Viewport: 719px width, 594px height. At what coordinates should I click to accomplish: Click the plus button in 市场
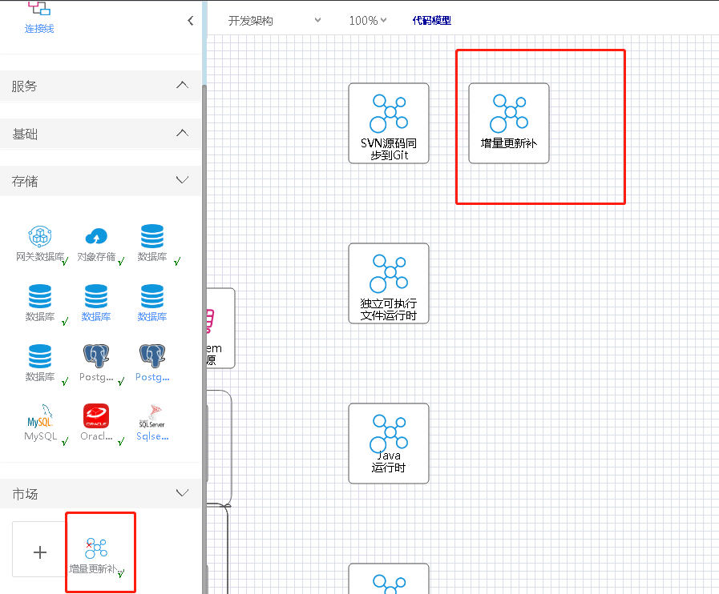(x=40, y=552)
